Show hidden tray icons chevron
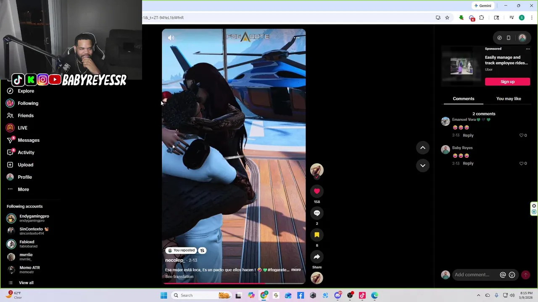Image resolution: width=538 pixels, height=302 pixels. click(478, 295)
